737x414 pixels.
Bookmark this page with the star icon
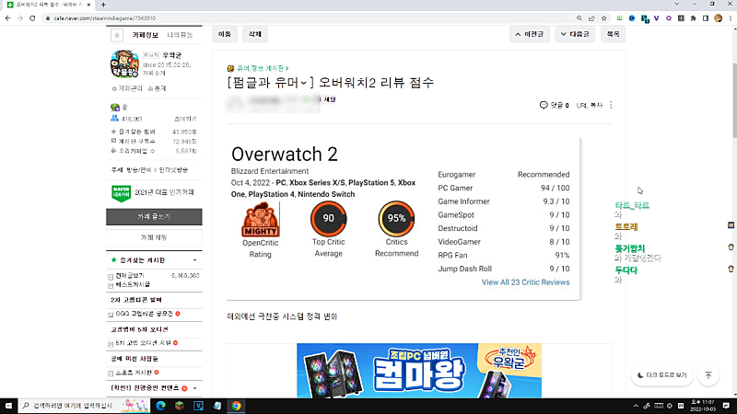[604, 18]
